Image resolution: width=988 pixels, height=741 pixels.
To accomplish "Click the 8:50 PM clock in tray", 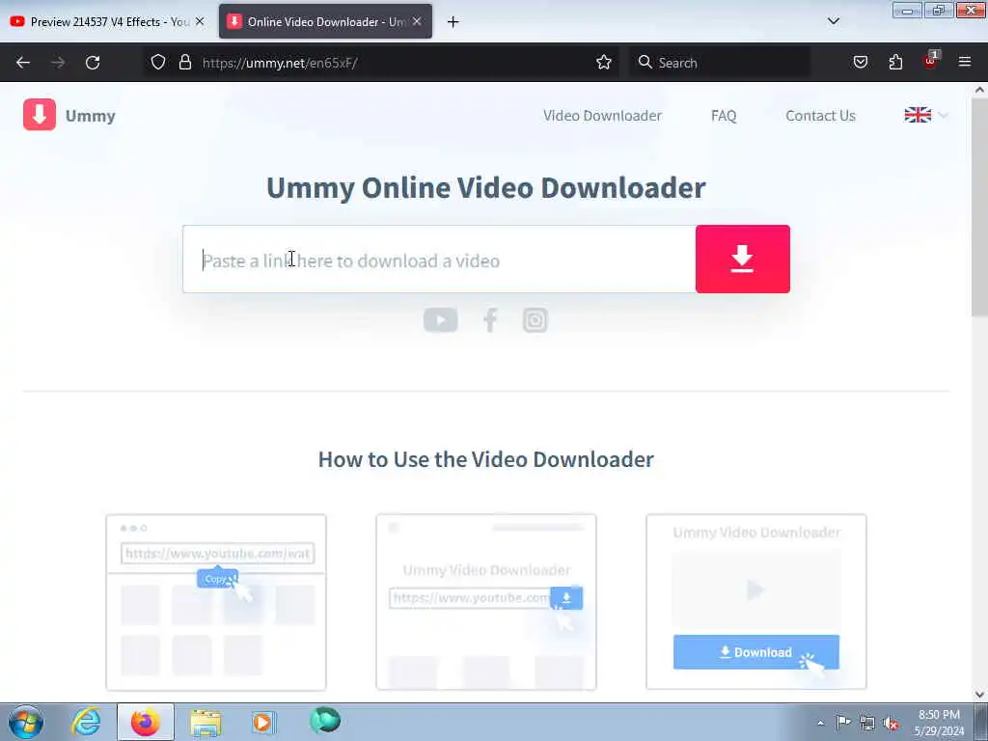I will pos(939,715).
